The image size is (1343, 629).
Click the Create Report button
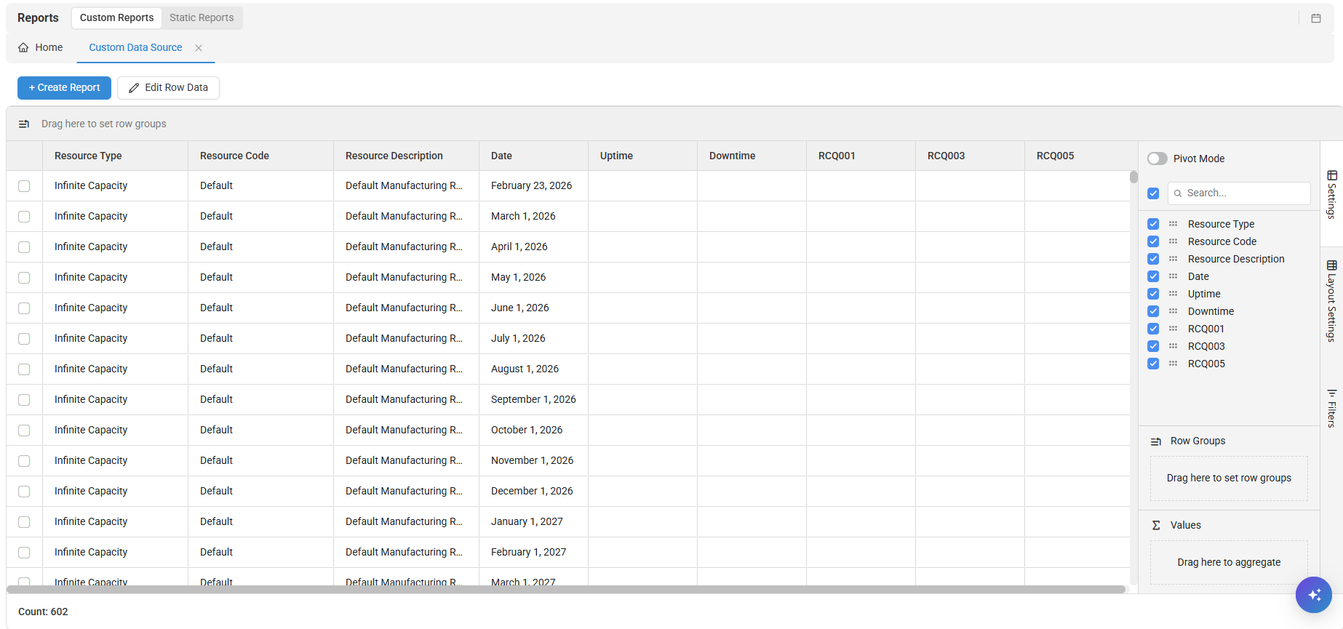(64, 88)
